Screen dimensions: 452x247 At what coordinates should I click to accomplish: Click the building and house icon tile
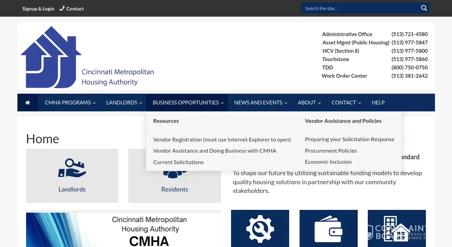(x=396, y=228)
